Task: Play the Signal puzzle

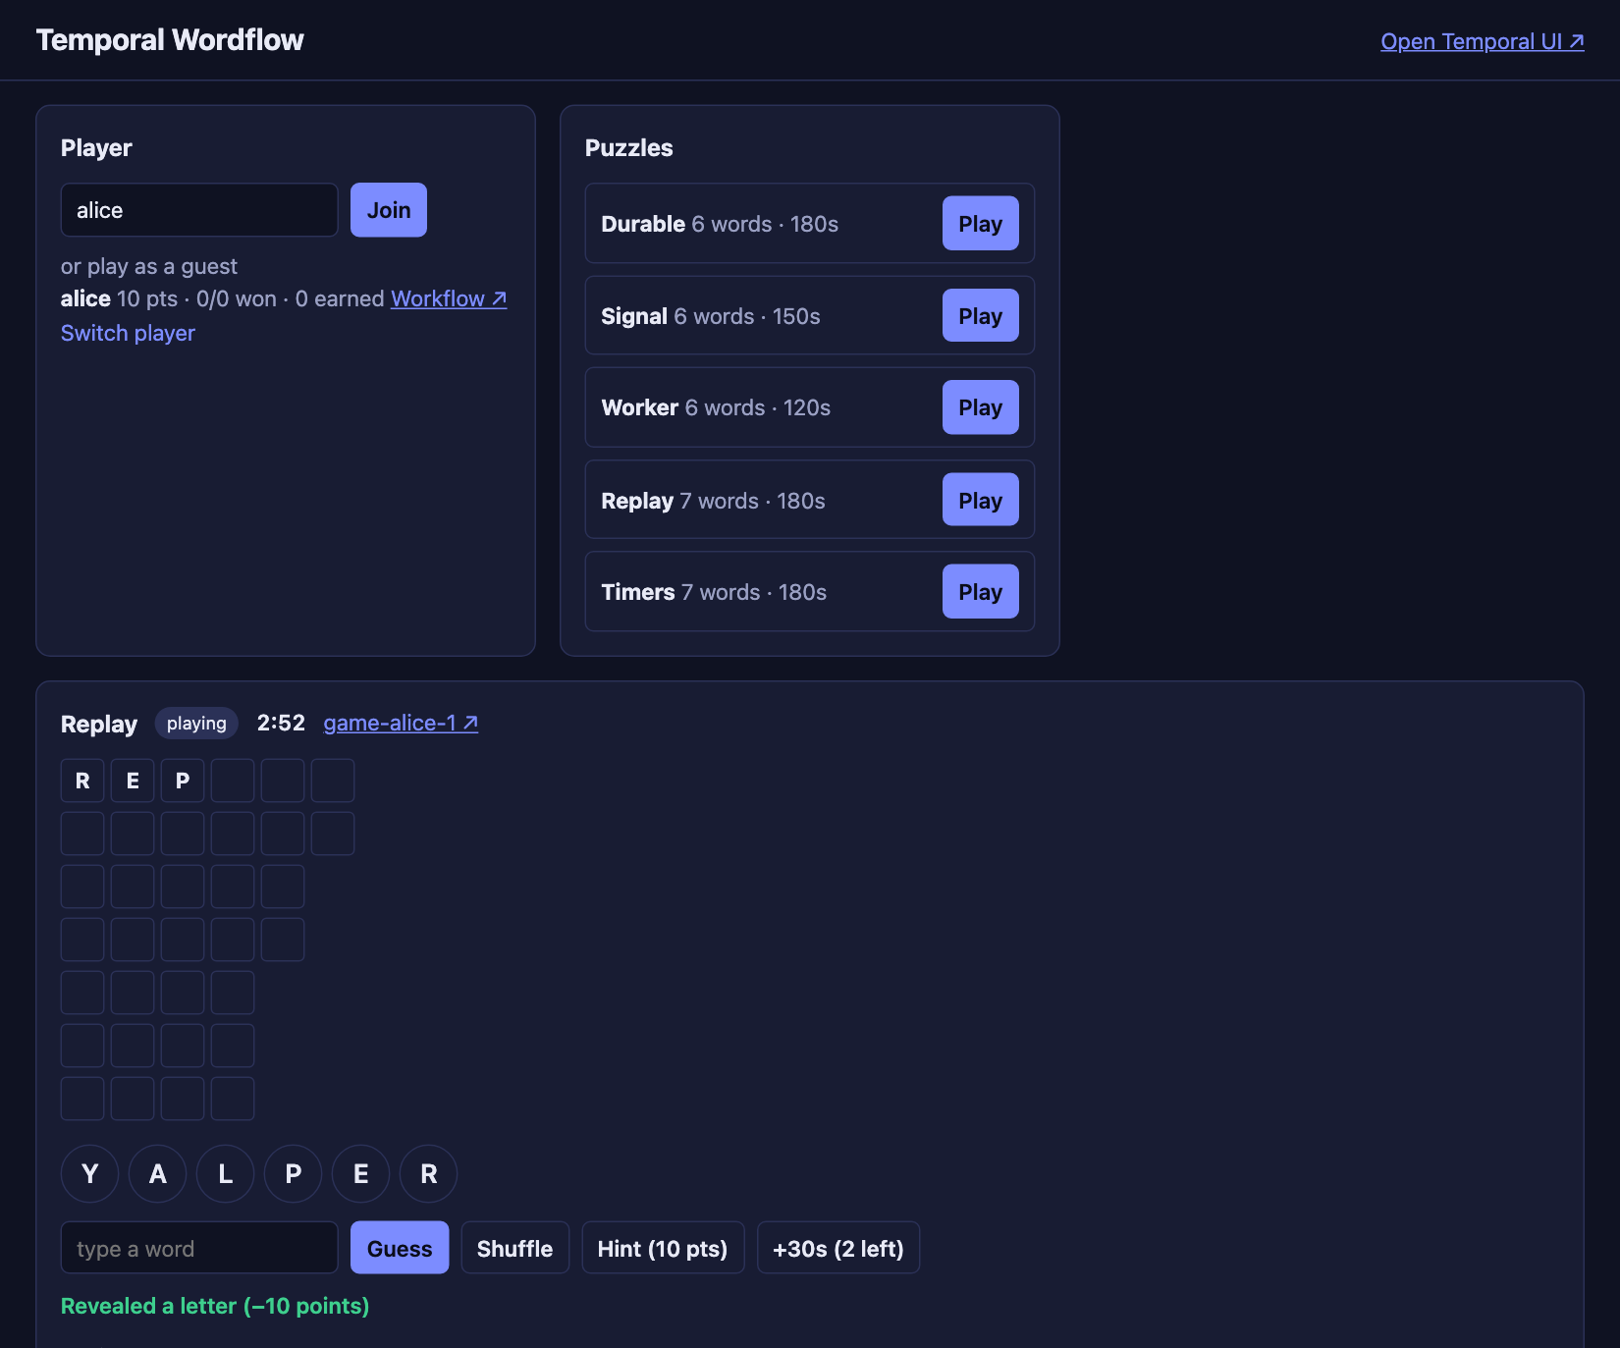Action: pyautogui.click(x=980, y=315)
